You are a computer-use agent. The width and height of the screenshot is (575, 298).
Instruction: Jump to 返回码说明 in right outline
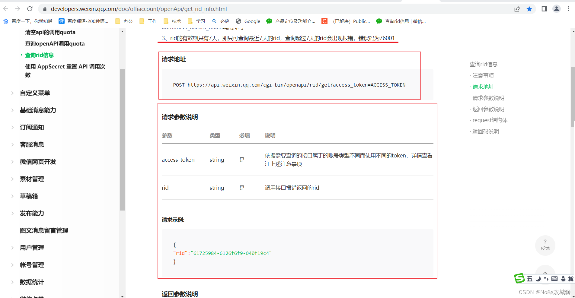coord(486,132)
